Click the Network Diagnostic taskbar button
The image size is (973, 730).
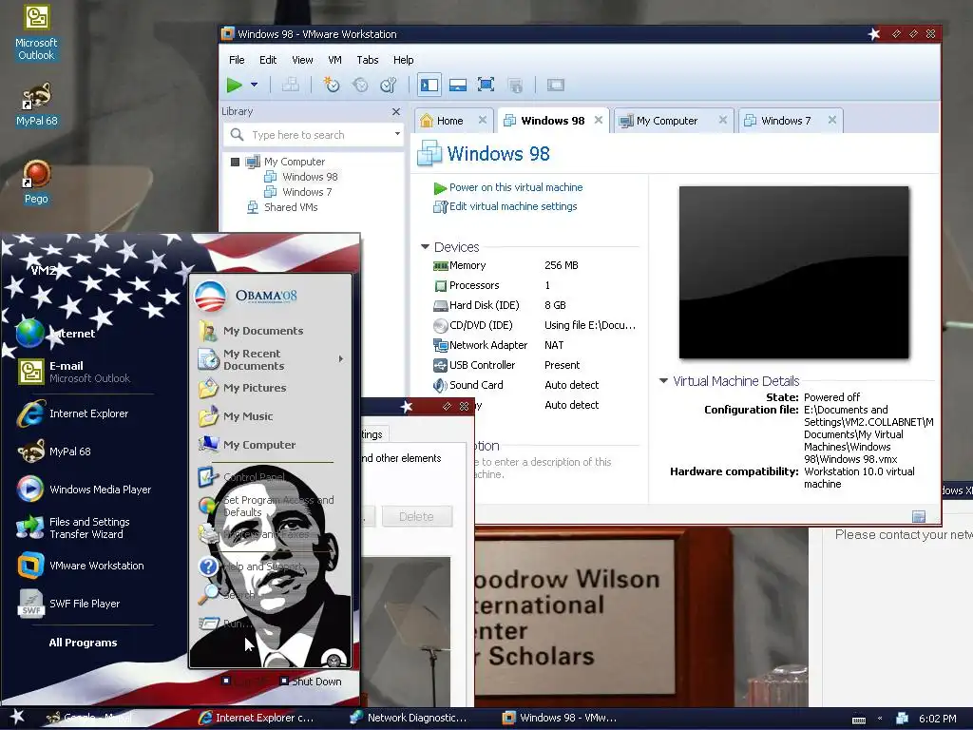tap(409, 718)
